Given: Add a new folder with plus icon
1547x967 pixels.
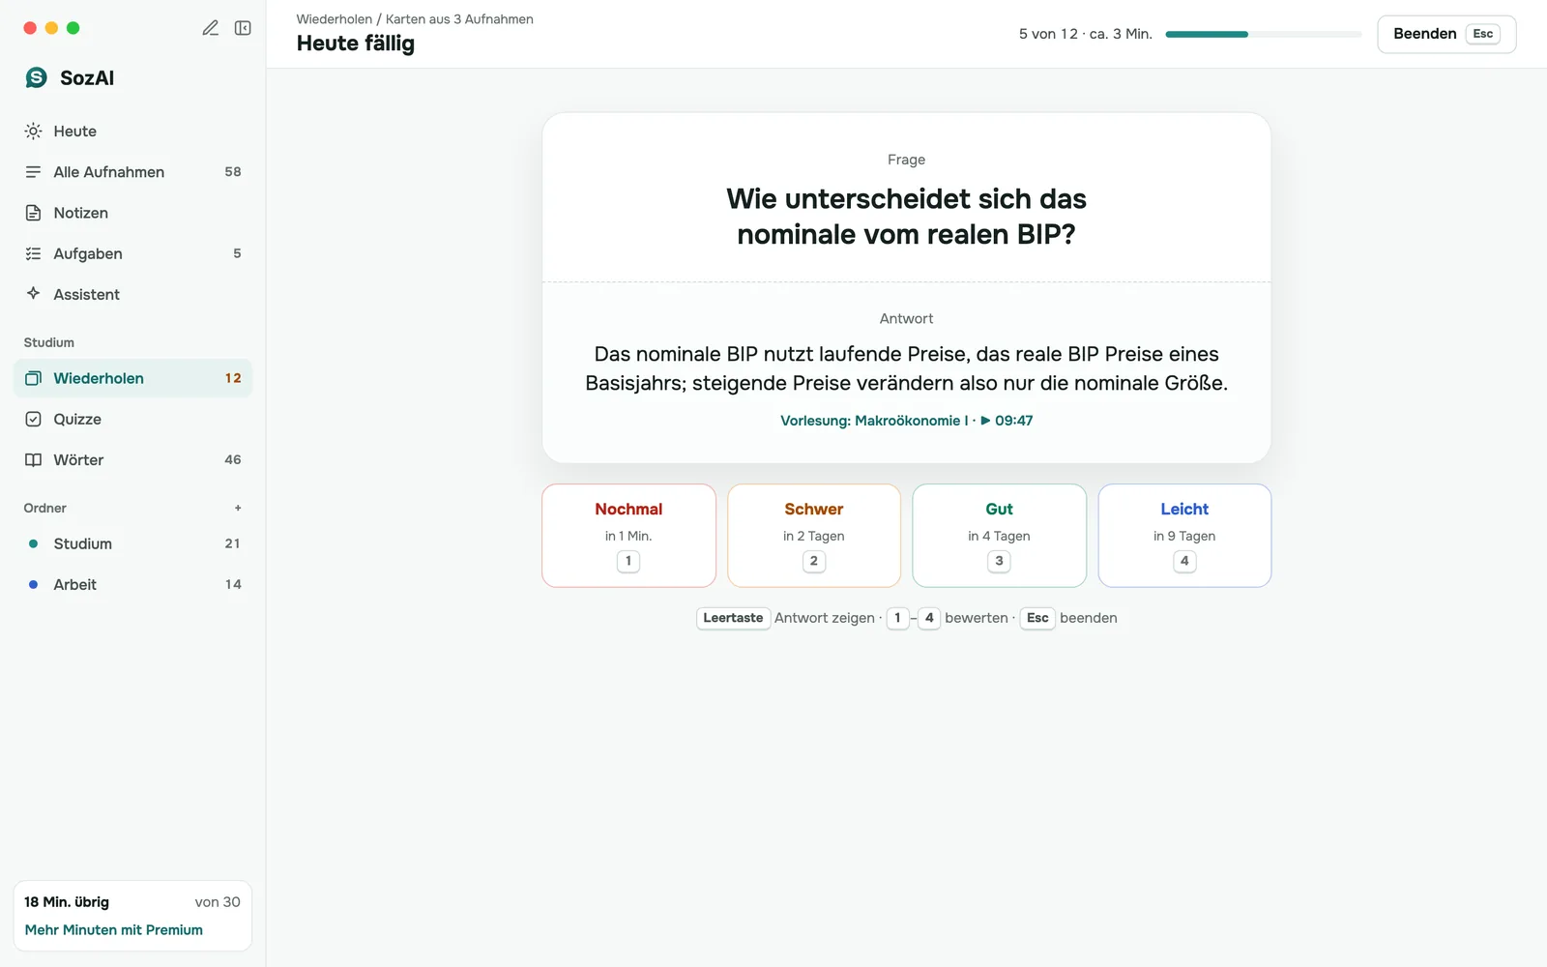Looking at the screenshot, I should [238, 508].
